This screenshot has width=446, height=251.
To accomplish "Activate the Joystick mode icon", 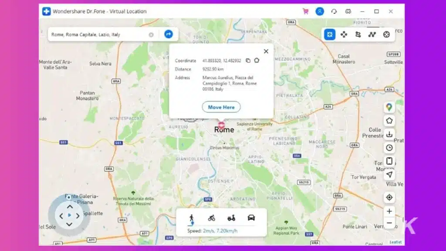I will 386,34.
